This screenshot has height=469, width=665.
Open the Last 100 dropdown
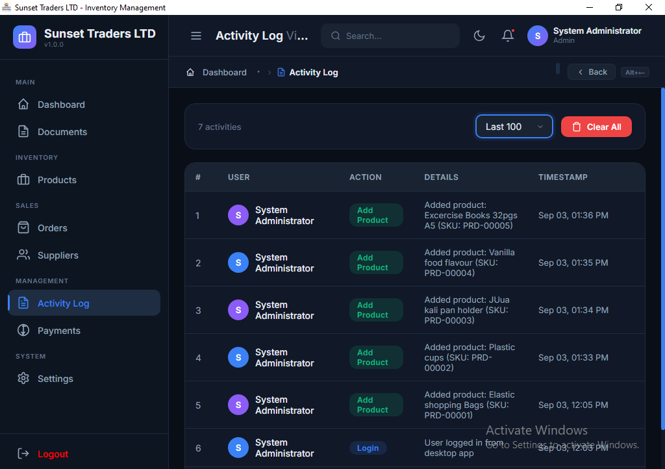pyautogui.click(x=514, y=127)
